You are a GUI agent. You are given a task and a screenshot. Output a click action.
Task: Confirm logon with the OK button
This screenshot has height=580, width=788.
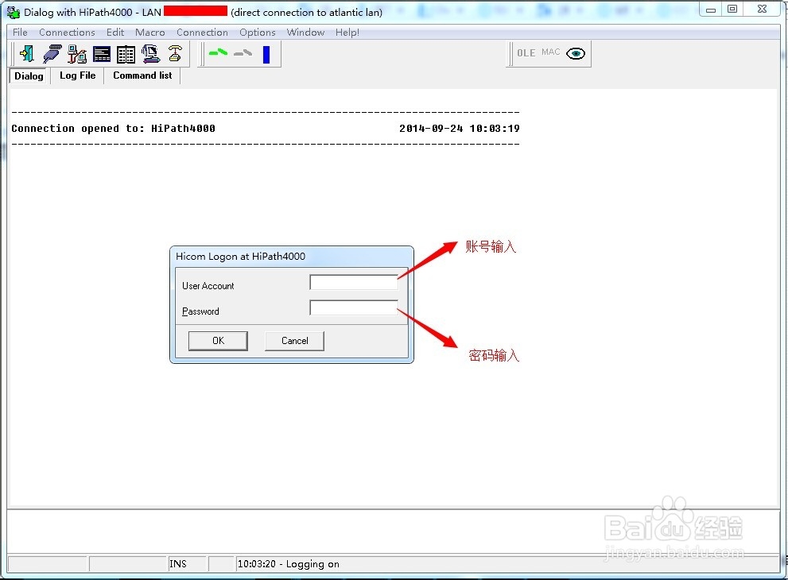[x=218, y=341]
